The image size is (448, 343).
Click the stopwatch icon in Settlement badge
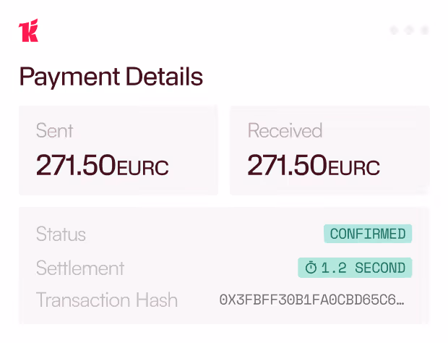[x=311, y=268]
